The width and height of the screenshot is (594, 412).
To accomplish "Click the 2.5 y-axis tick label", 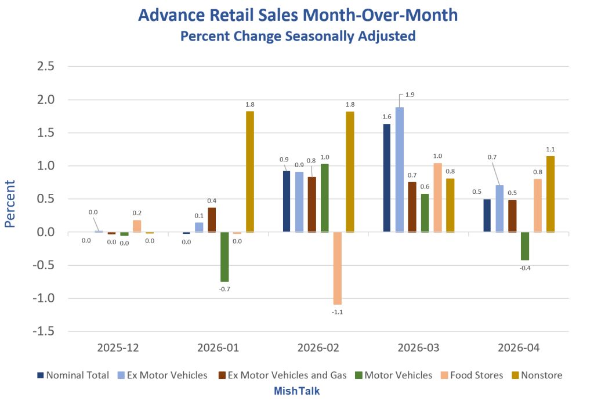I will 46,66.
